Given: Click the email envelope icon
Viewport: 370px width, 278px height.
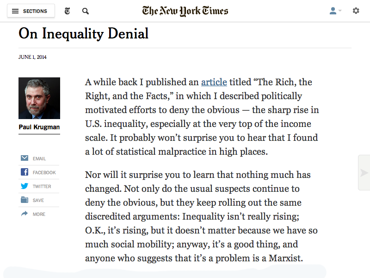Looking at the screenshot, I should point(24,158).
